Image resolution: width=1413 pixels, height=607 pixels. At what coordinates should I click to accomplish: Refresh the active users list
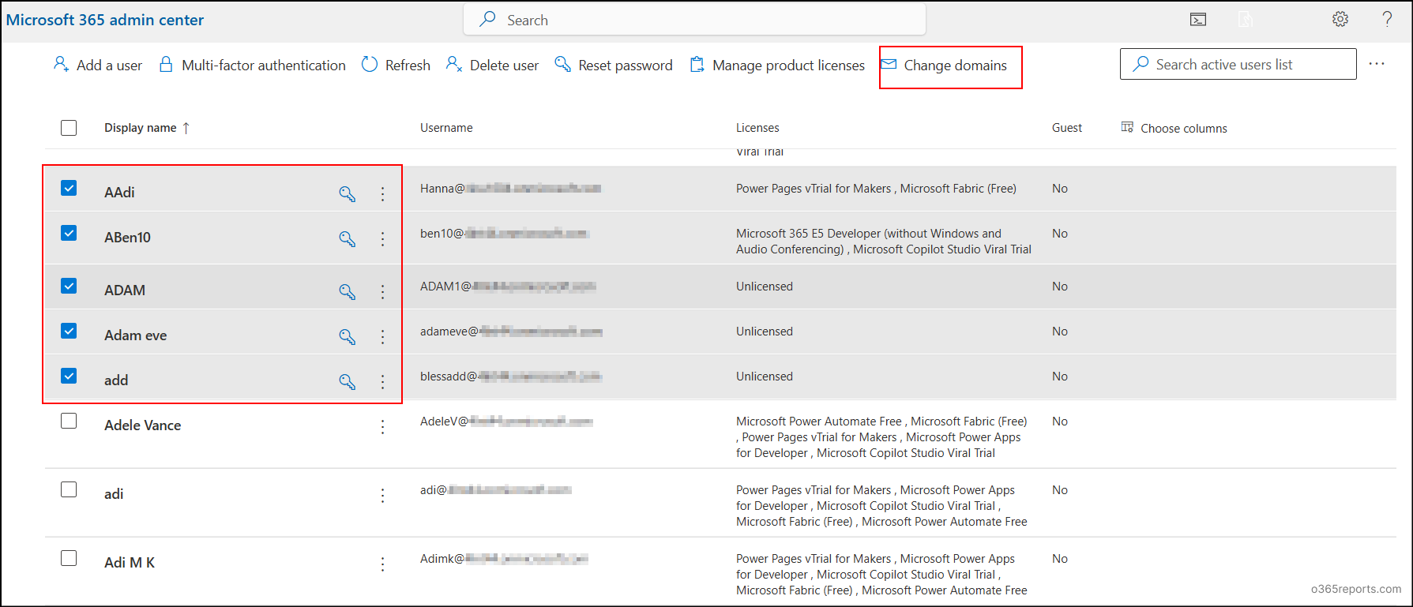pyautogui.click(x=396, y=66)
